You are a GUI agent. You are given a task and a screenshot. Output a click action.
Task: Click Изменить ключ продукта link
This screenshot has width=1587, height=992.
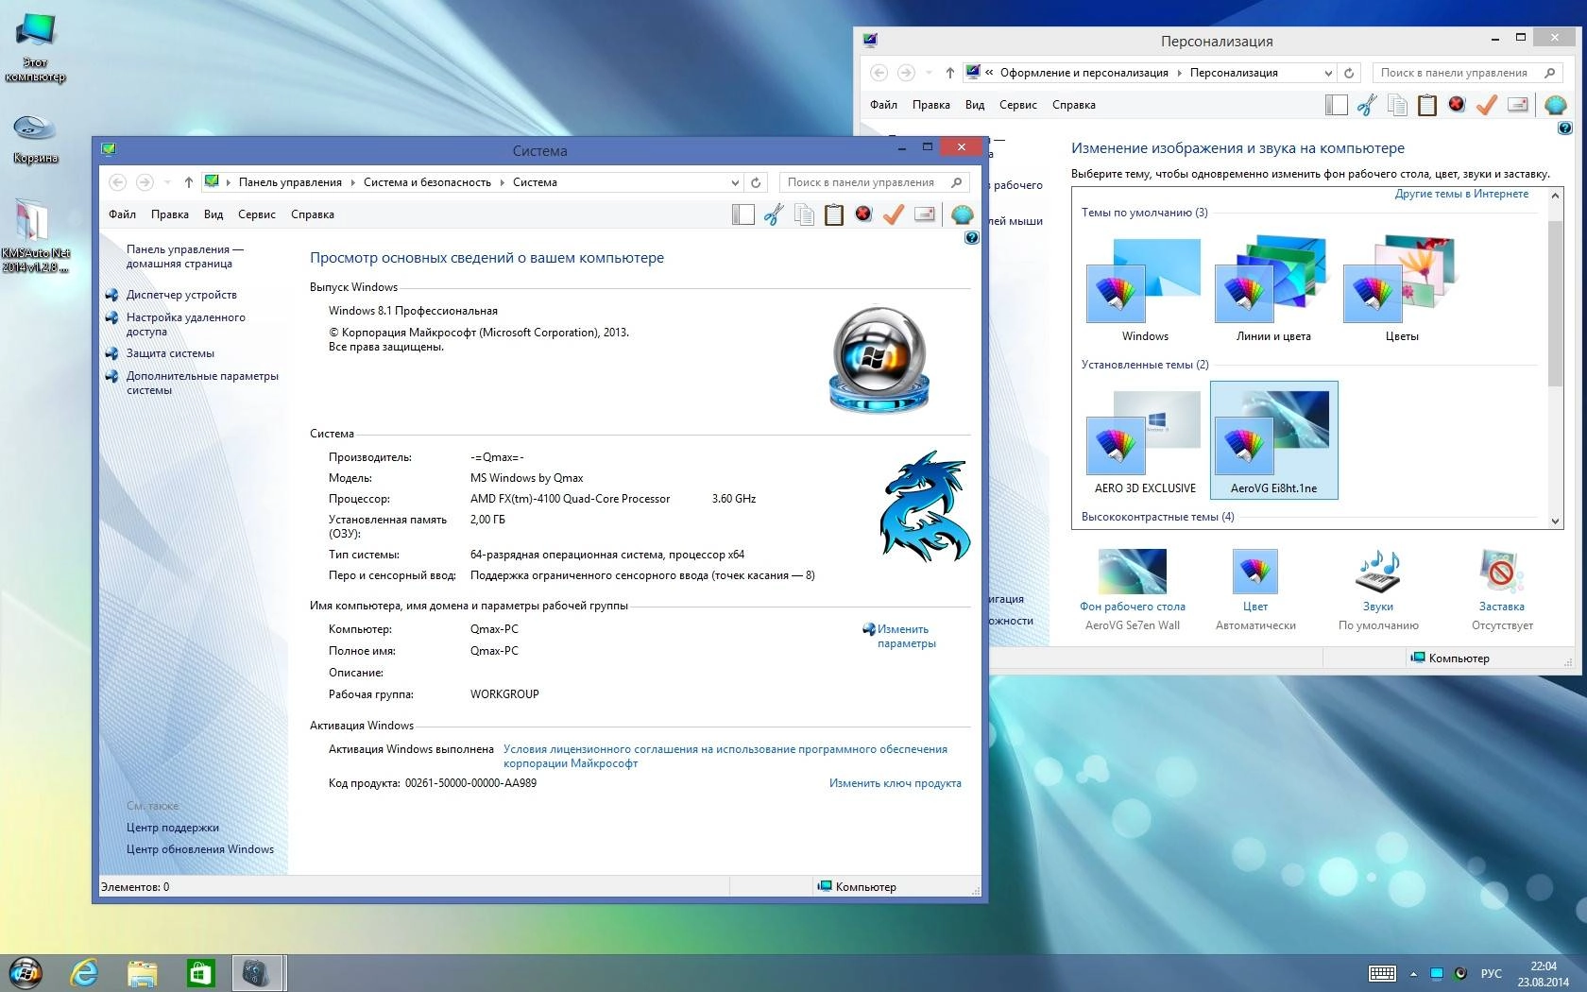pyautogui.click(x=895, y=783)
